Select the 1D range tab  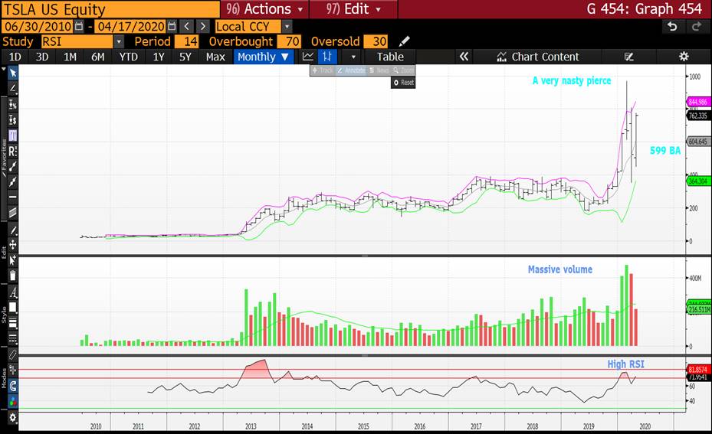click(15, 57)
